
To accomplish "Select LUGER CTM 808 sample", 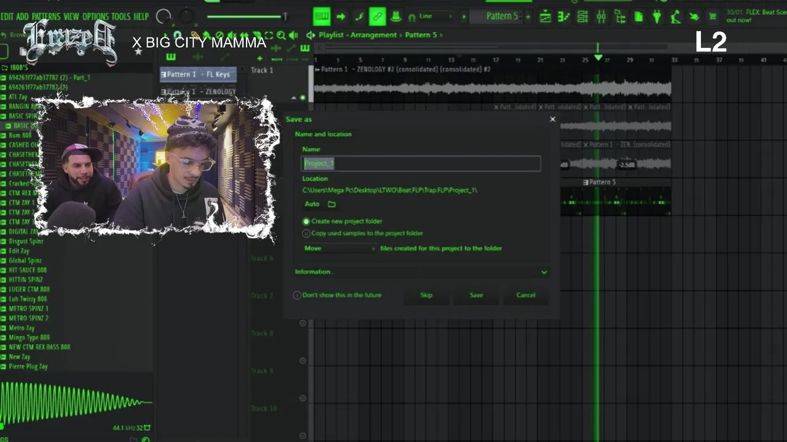I will click(29, 289).
